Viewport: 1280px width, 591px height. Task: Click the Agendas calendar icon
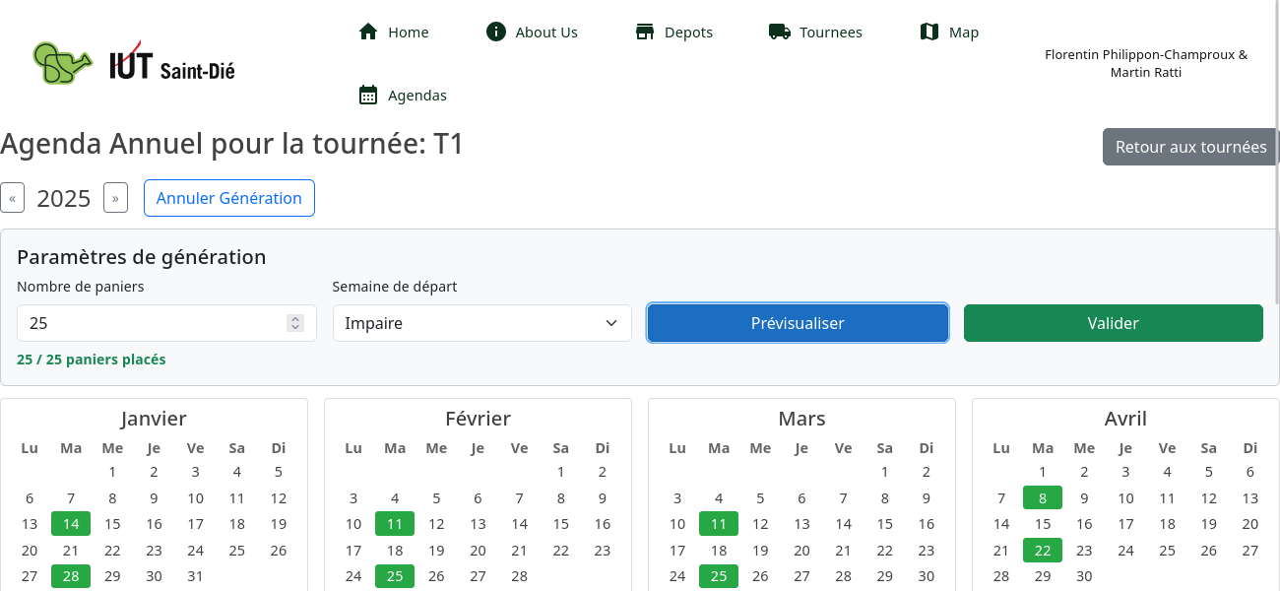point(368,95)
